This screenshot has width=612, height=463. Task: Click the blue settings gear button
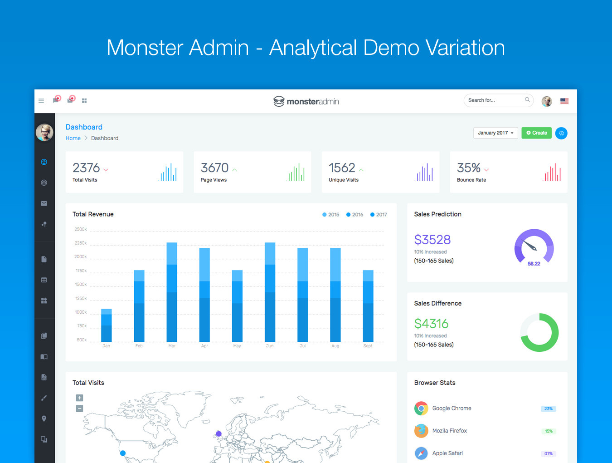click(x=561, y=133)
